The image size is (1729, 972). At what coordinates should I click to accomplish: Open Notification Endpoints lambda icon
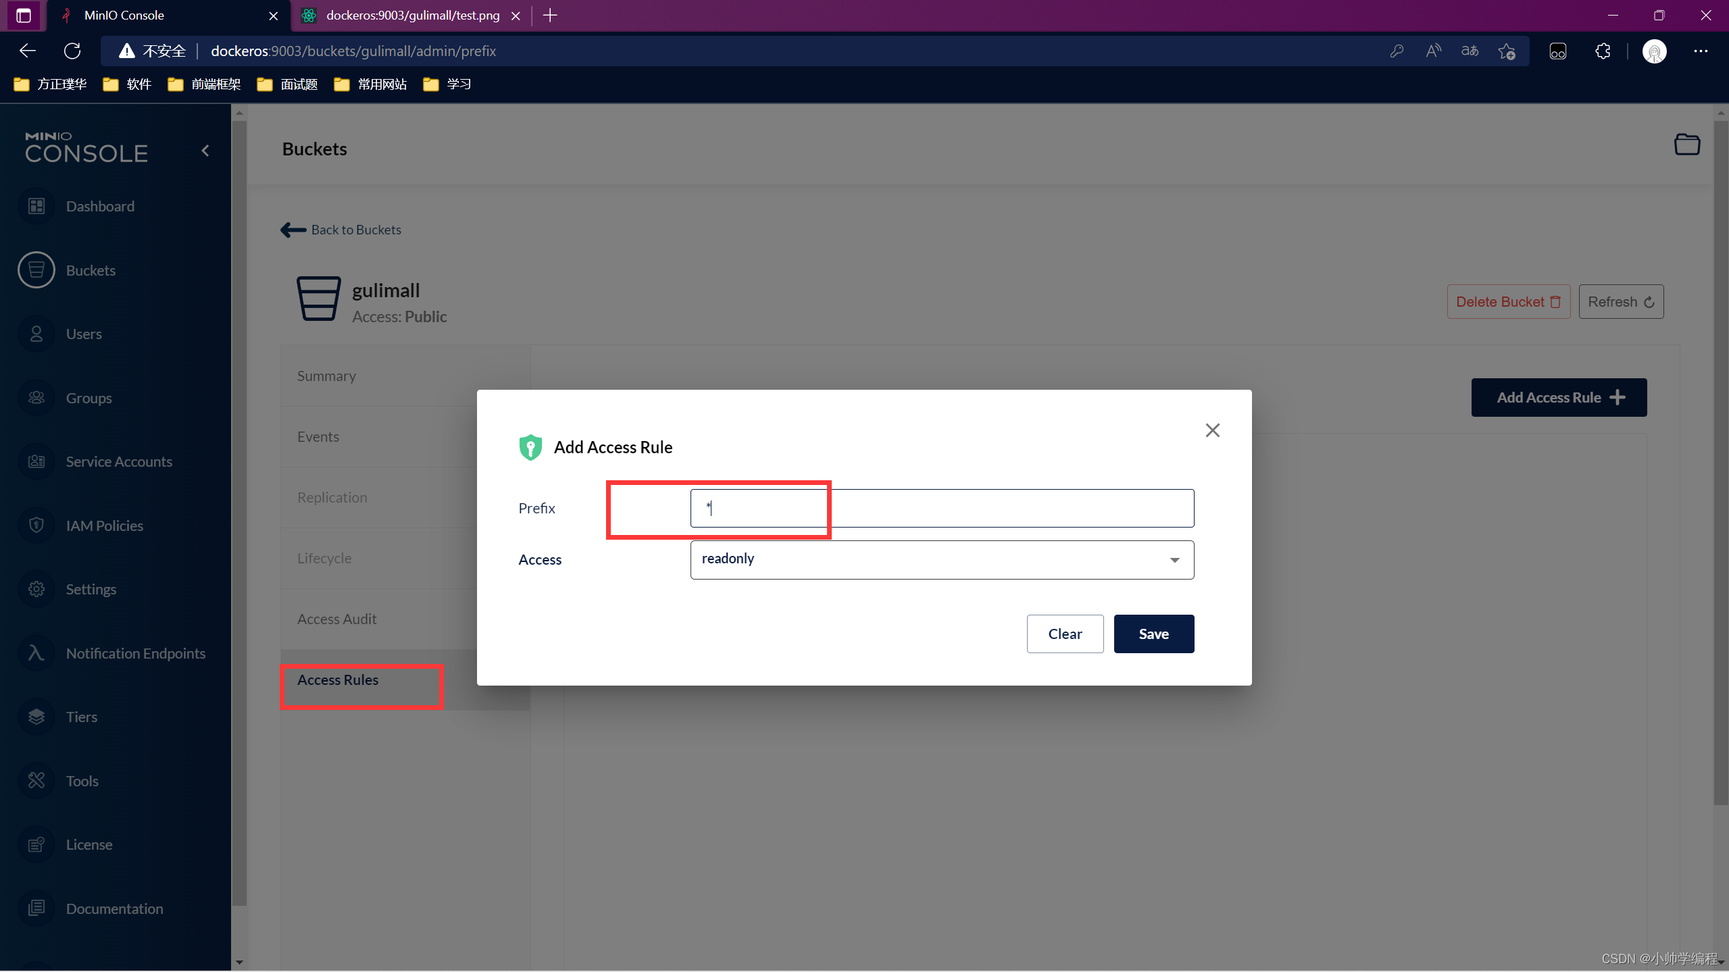pyautogui.click(x=36, y=653)
